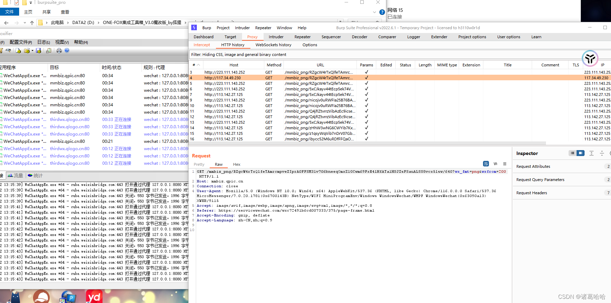Open the Explorer quick access toolbar dropdown
Image resolution: width=611 pixels, height=303 pixels.
click(31, 3)
